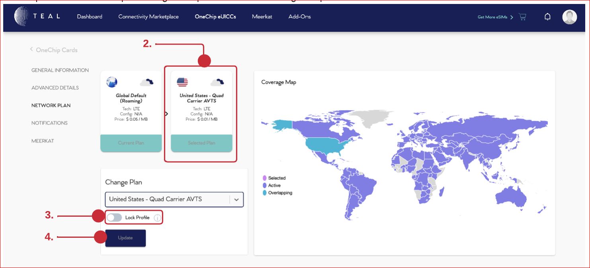Open the Change Plan dropdown
This screenshot has height=268, width=590.
(174, 199)
